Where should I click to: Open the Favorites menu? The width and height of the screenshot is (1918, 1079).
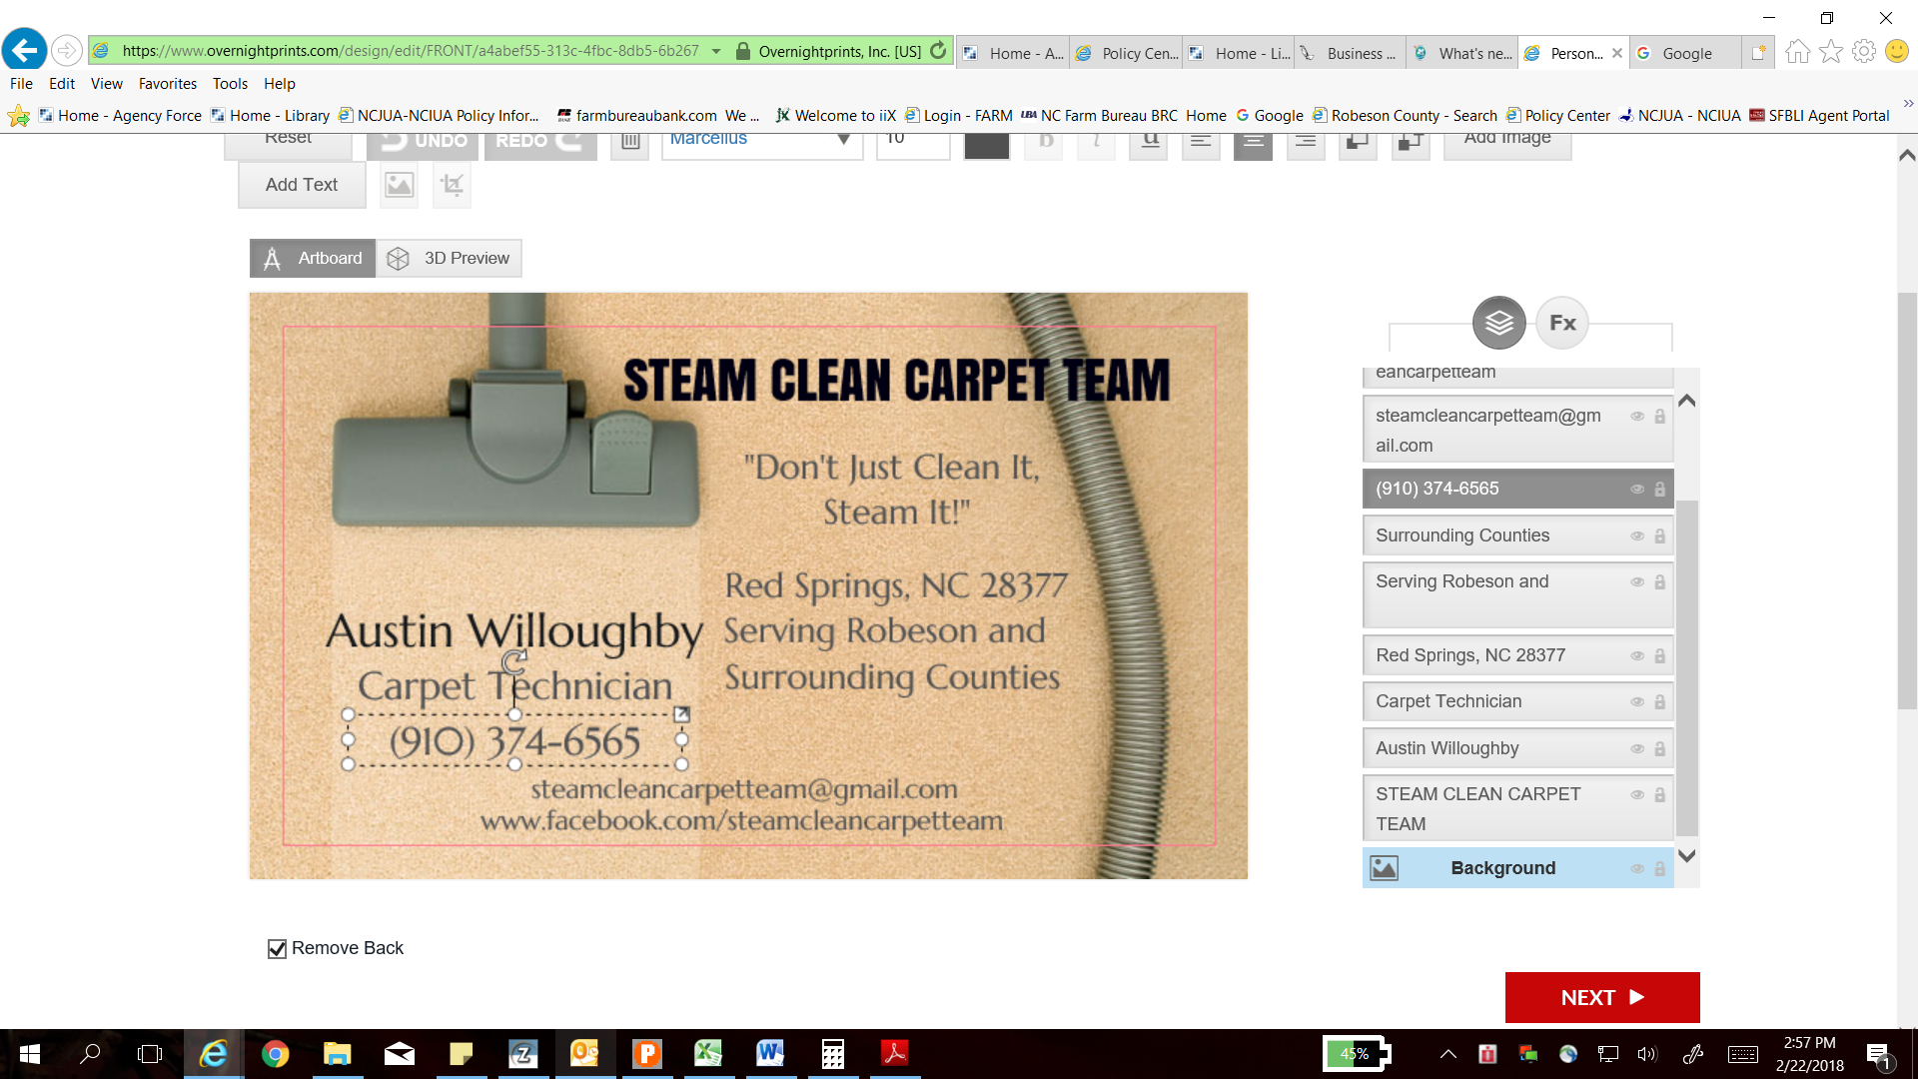tap(167, 84)
